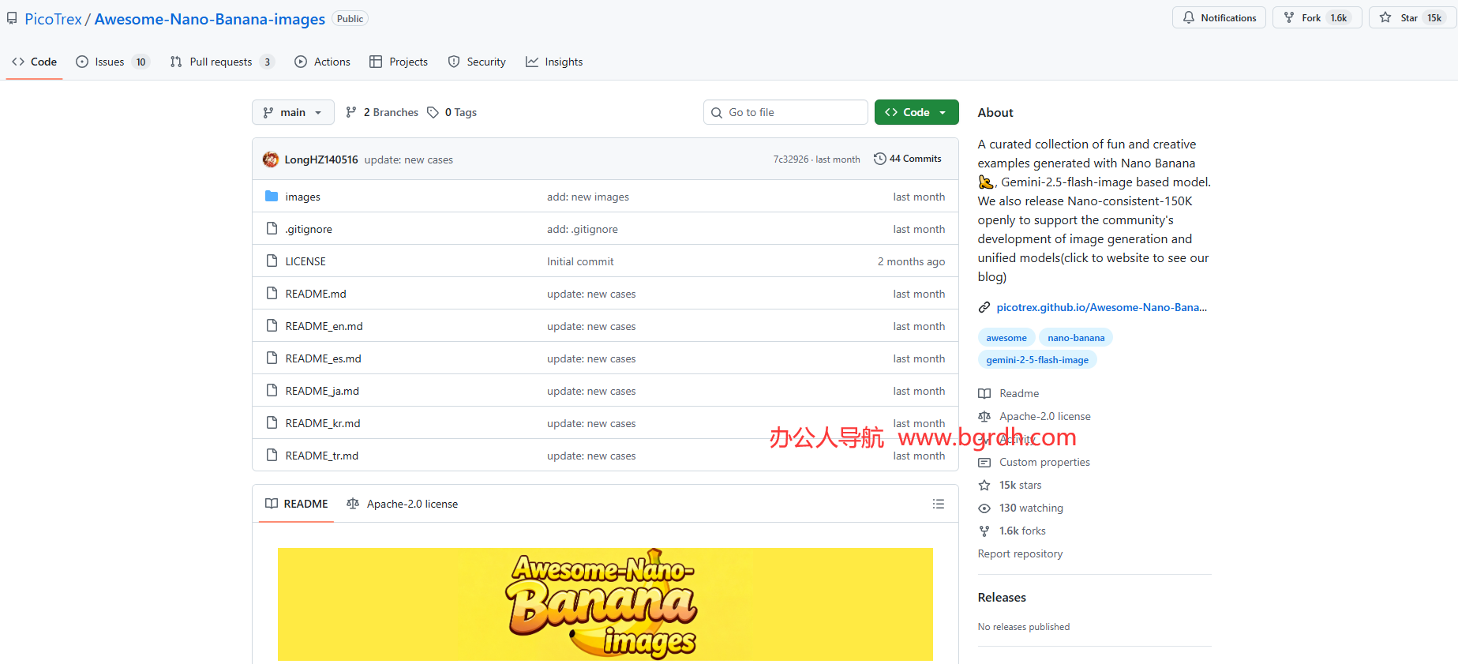Open the 2 Branches list

click(x=383, y=112)
